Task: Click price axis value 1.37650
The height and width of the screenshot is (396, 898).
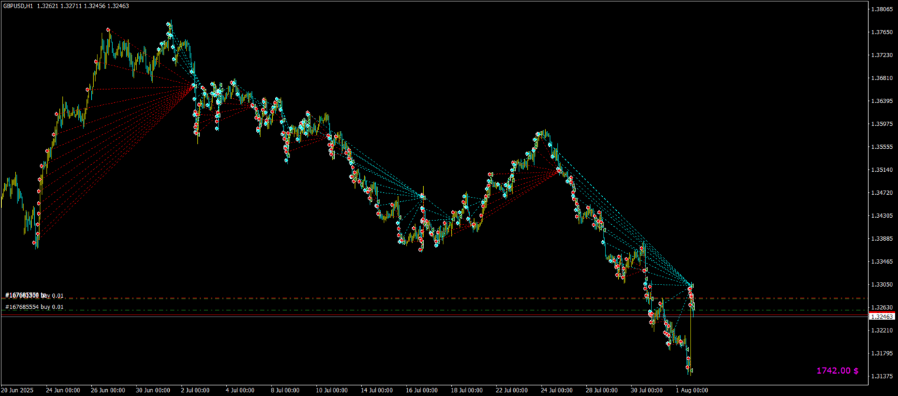Action: (882, 32)
